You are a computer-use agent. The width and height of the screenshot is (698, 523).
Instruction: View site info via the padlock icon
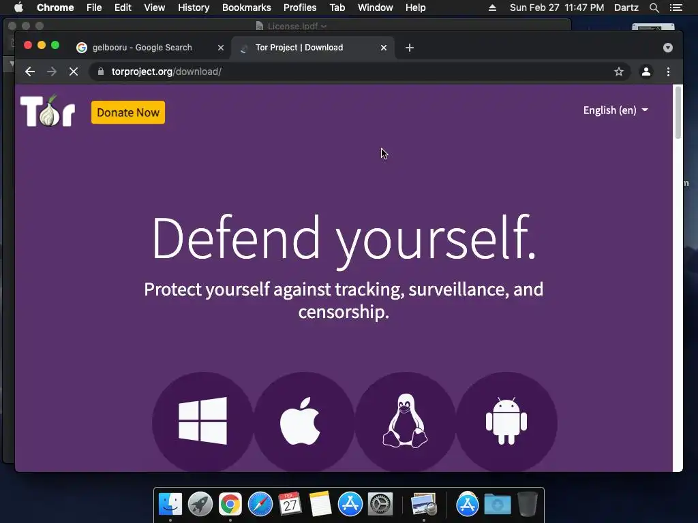(101, 72)
